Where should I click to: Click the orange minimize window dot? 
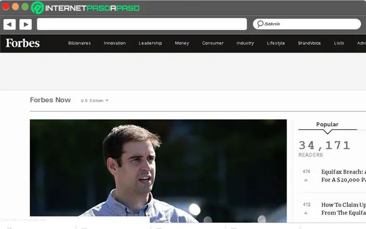pos(16,6)
